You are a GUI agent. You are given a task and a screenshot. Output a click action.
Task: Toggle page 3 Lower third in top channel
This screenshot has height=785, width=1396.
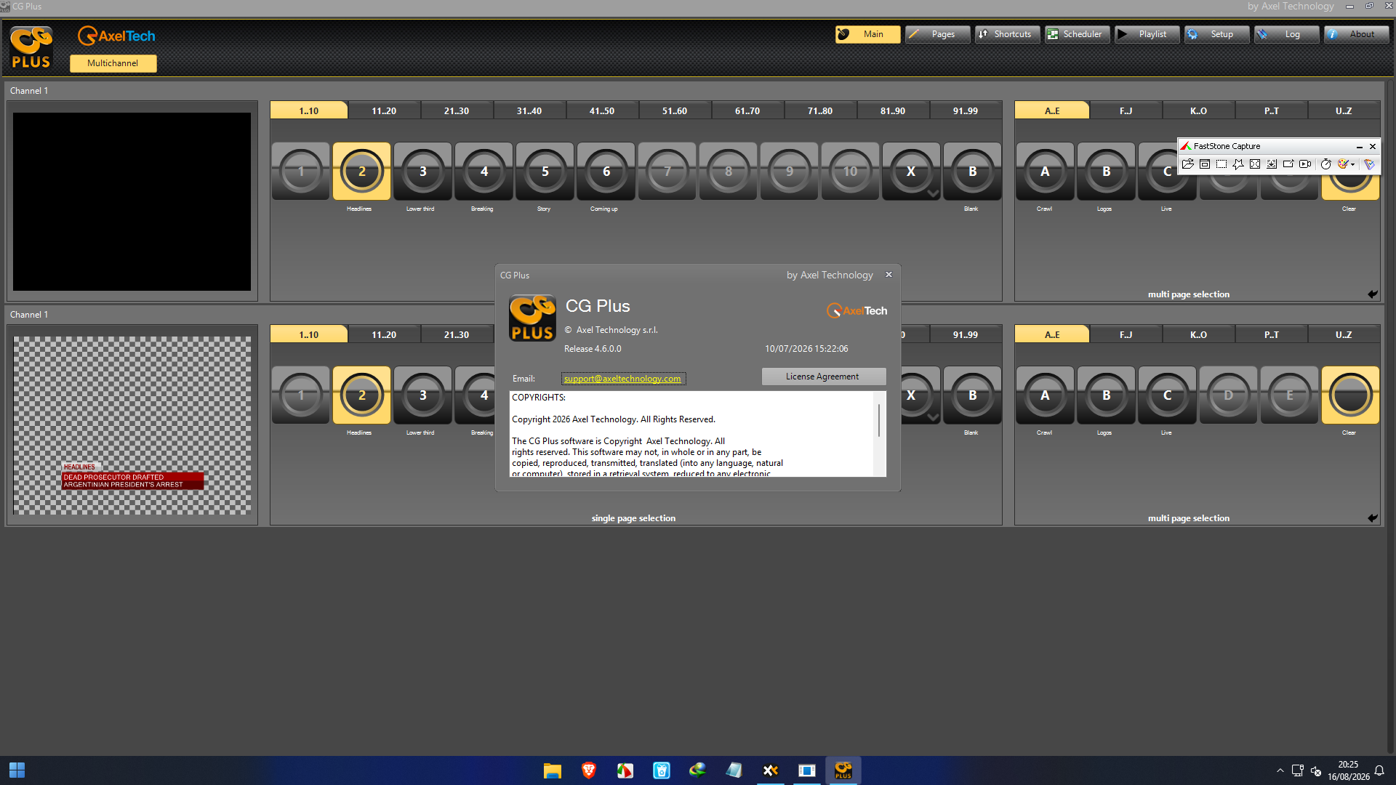pyautogui.click(x=422, y=172)
